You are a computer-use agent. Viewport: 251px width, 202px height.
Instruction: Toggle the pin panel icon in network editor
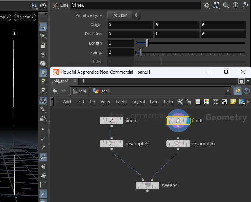(x=238, y=91)
